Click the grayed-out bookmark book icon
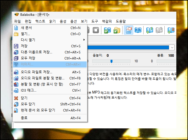Image resolution: width=188 pixels, height=140 pixels. pos(159,30)
